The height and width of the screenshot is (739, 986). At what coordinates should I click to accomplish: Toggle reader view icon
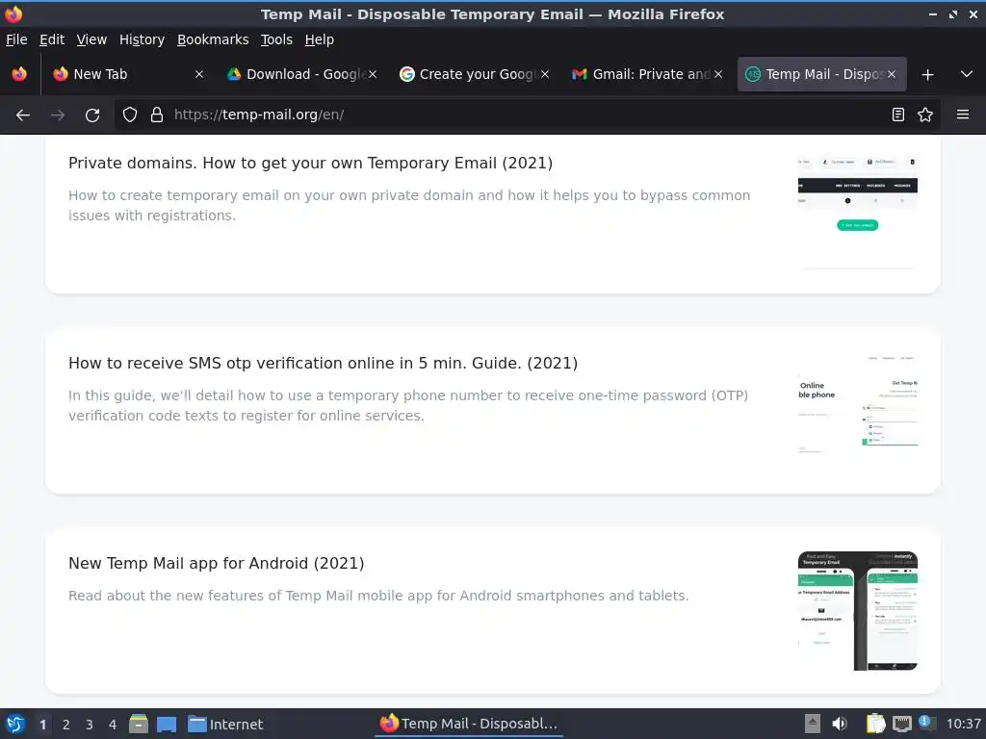[898, 115]
